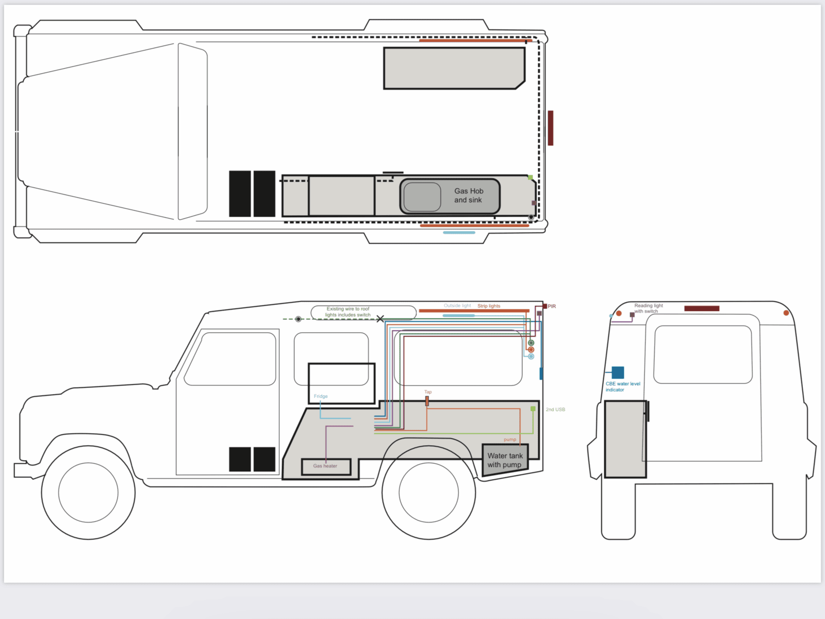Image resolution: width=825 pixels, height=619 pixels.
Task: Select the front door window in side view
Action: (230, 359)
